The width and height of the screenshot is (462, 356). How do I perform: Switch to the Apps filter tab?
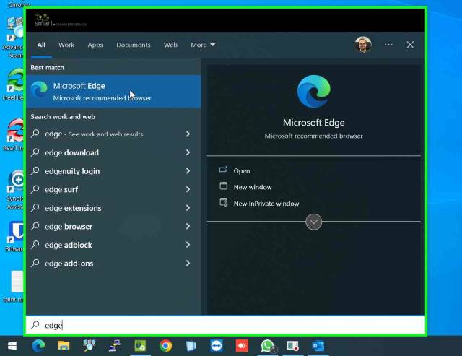coord(95,45)
